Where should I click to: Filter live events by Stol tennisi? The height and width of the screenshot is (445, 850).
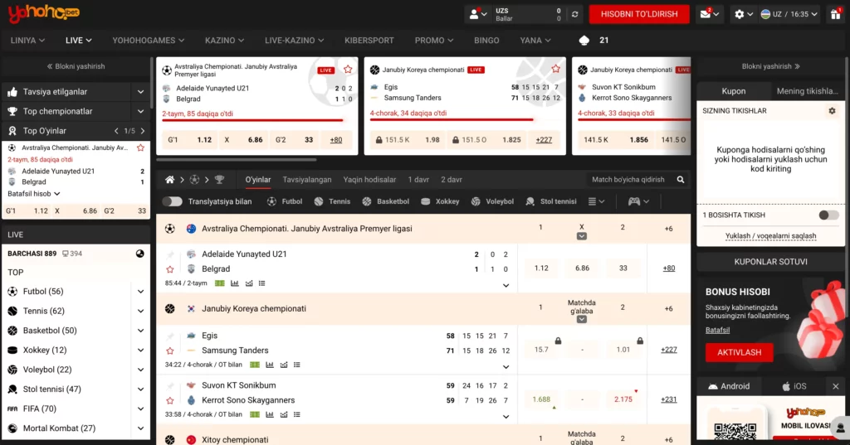[551, 201]
